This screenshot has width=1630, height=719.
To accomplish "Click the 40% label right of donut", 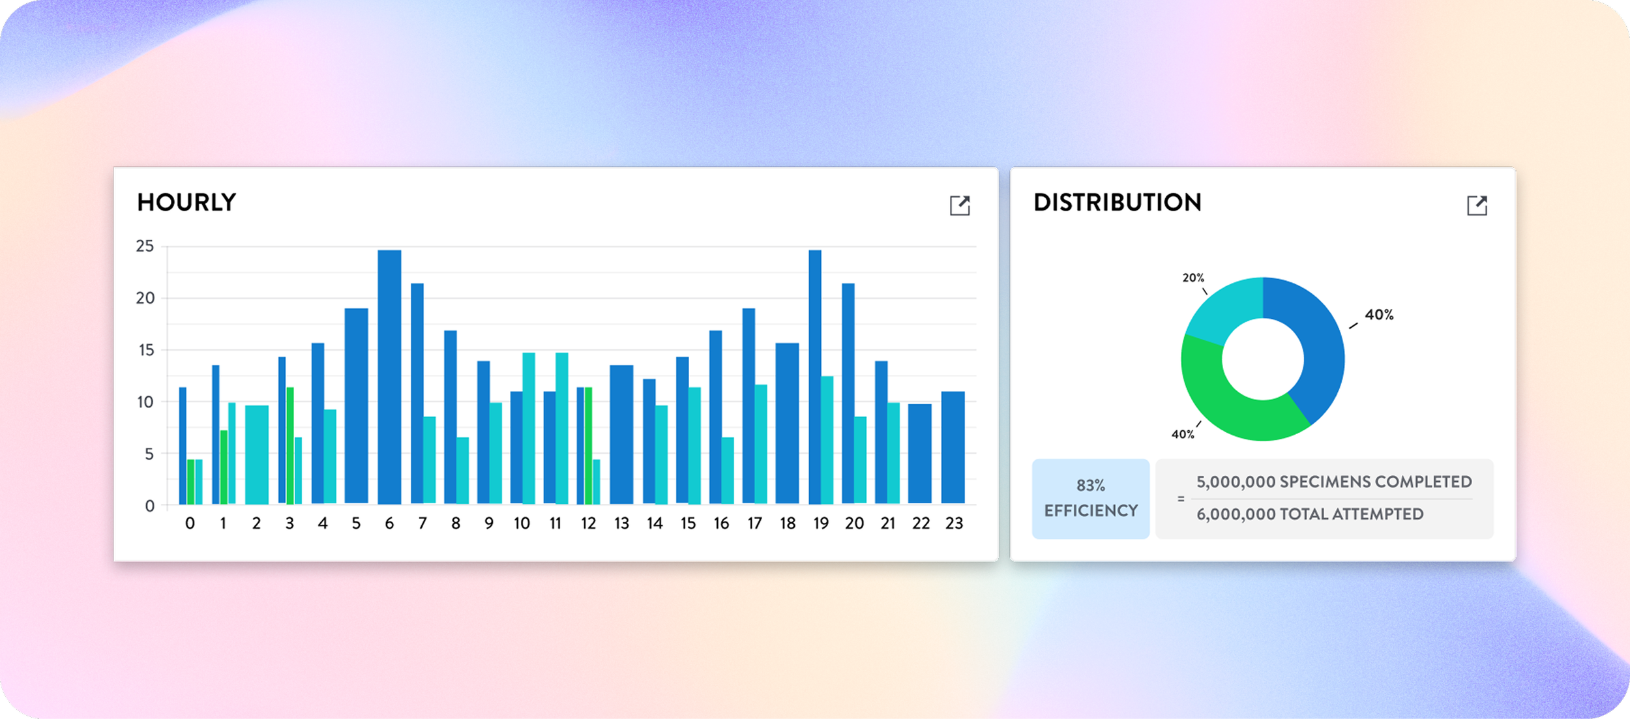I will click(x=1378, y=315).
